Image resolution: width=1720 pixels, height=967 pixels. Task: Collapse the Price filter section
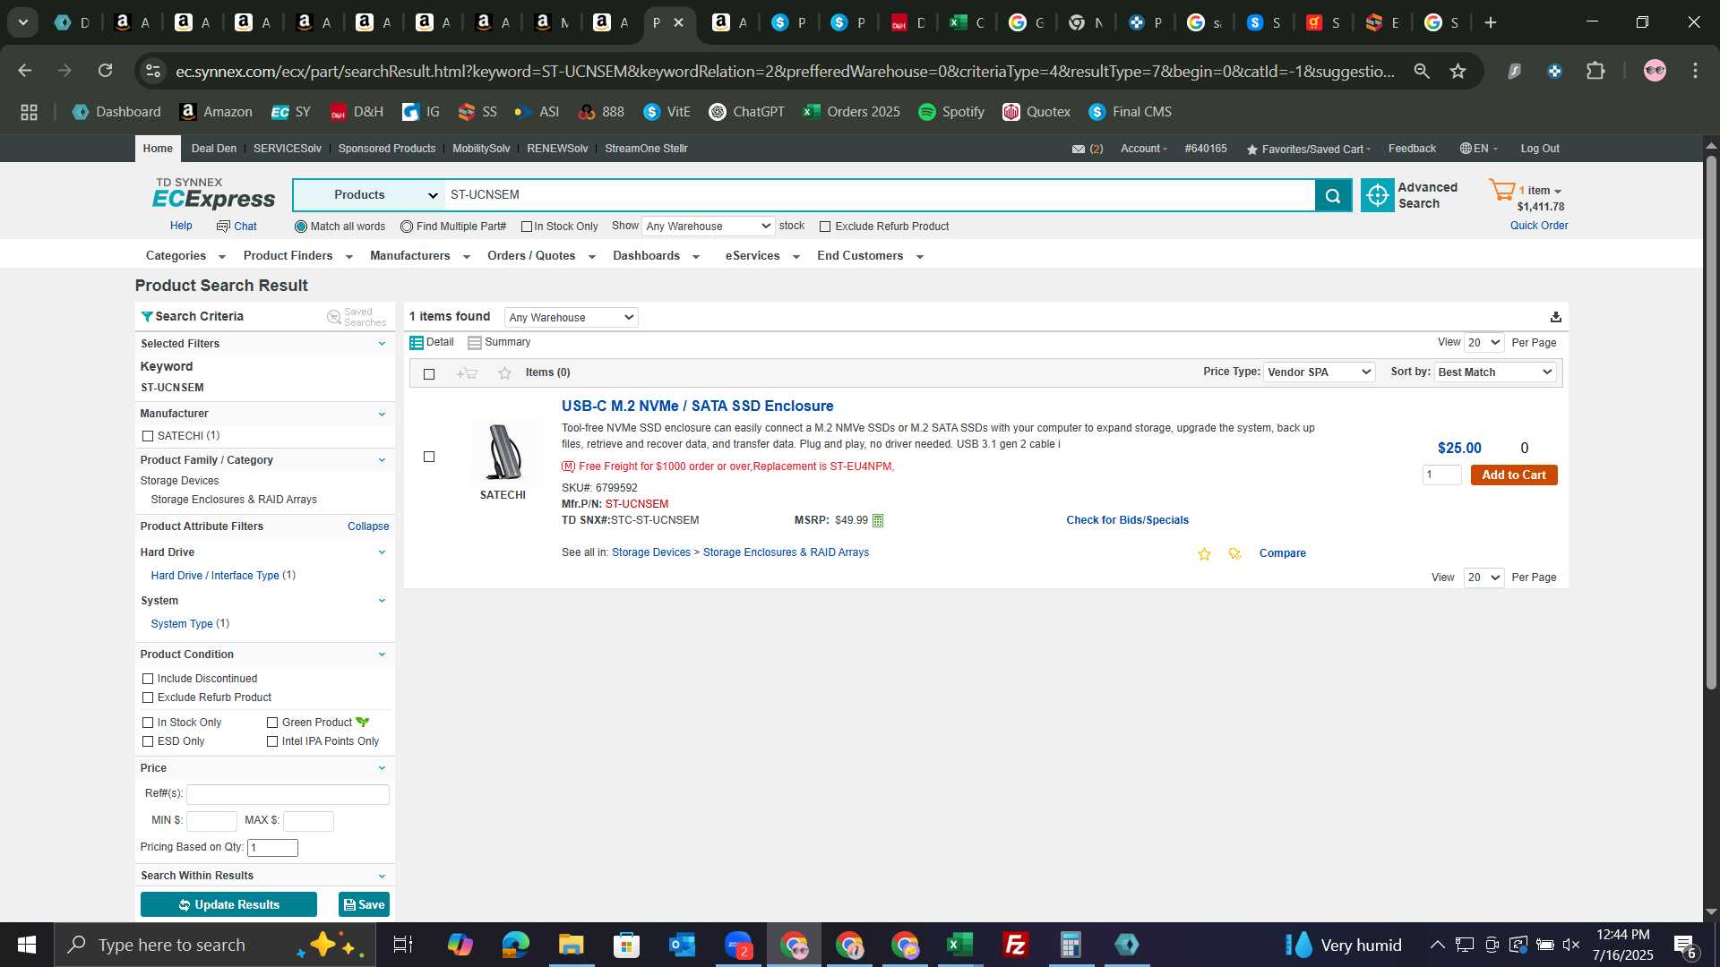(382, 768)
